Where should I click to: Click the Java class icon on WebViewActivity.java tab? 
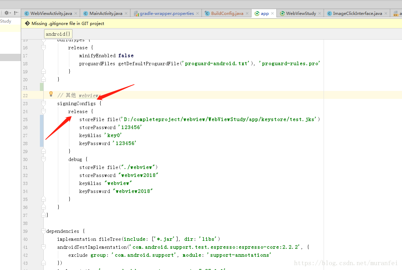tap(26, 14)
